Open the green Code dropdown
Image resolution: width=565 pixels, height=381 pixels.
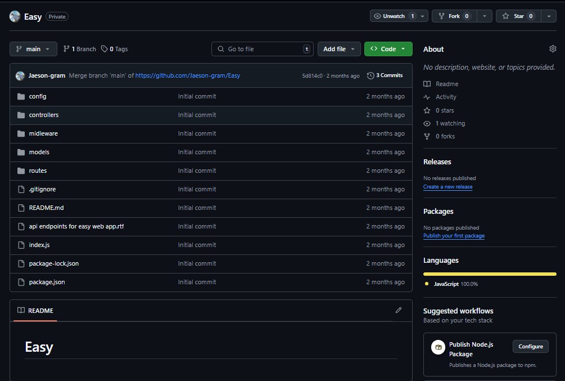tap(388, 49)
